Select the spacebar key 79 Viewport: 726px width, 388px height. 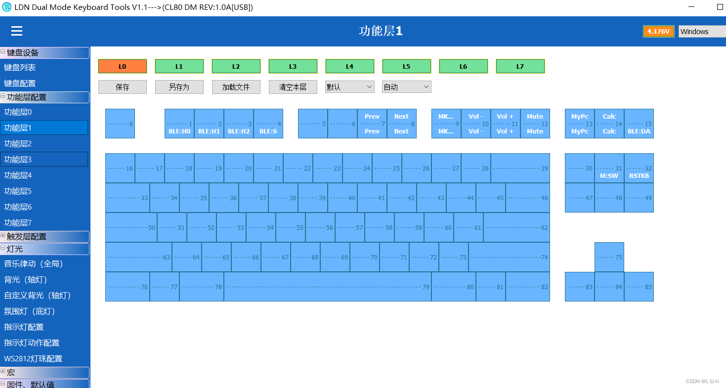tap(328, 287)
